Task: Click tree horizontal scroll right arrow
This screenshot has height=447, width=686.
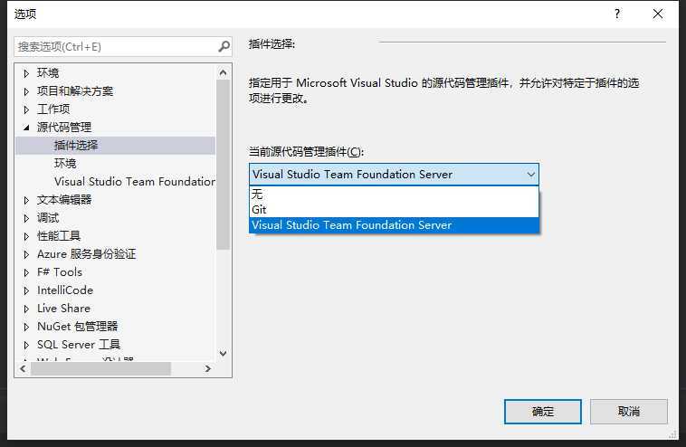Action: click(x=208, y=369)
